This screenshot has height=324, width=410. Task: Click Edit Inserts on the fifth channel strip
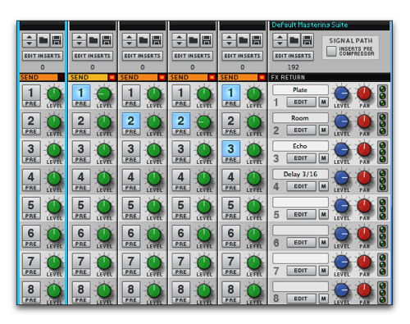coord(243,56)
